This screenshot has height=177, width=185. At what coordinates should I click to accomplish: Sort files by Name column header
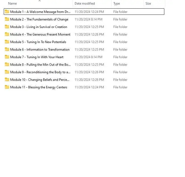point(12,4)
